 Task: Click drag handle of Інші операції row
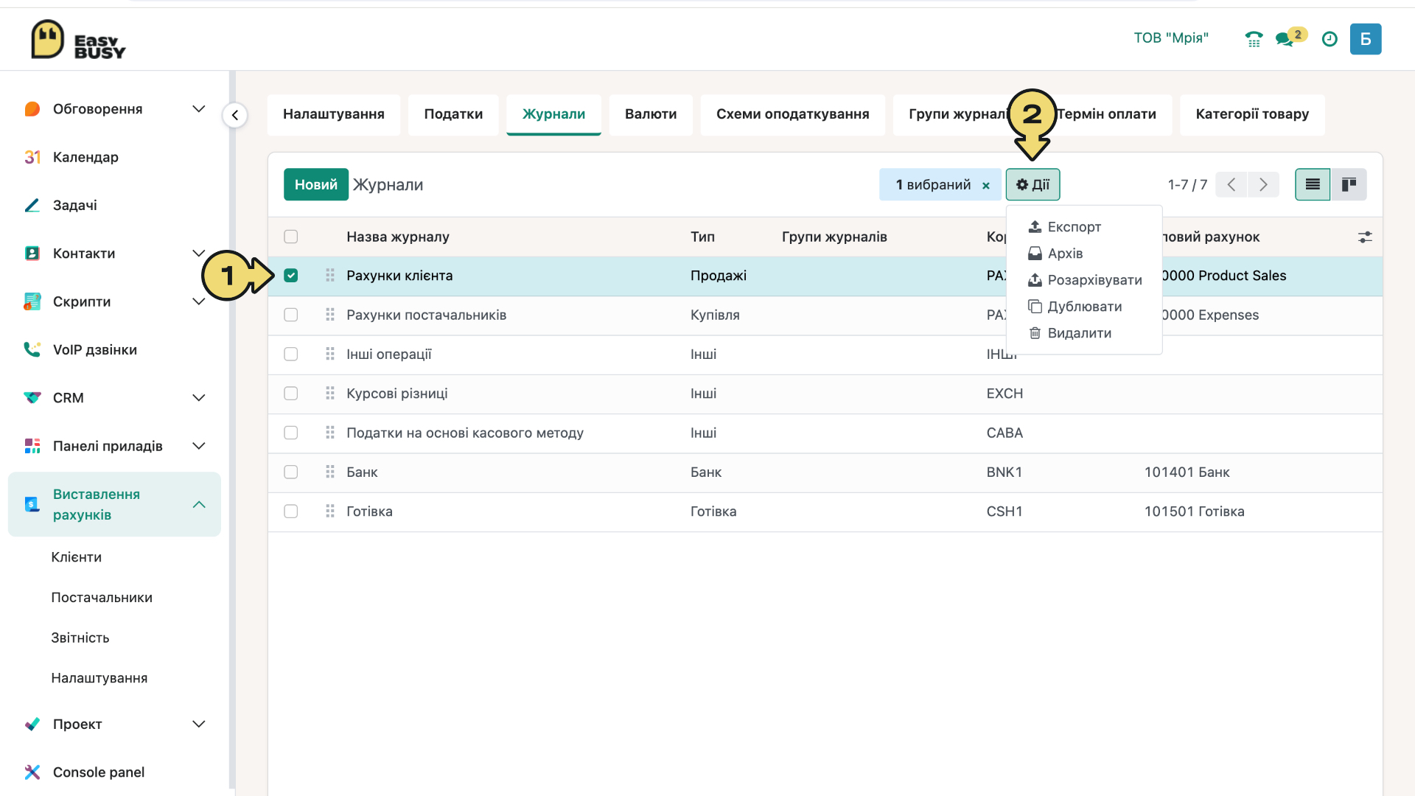(330, 354)
